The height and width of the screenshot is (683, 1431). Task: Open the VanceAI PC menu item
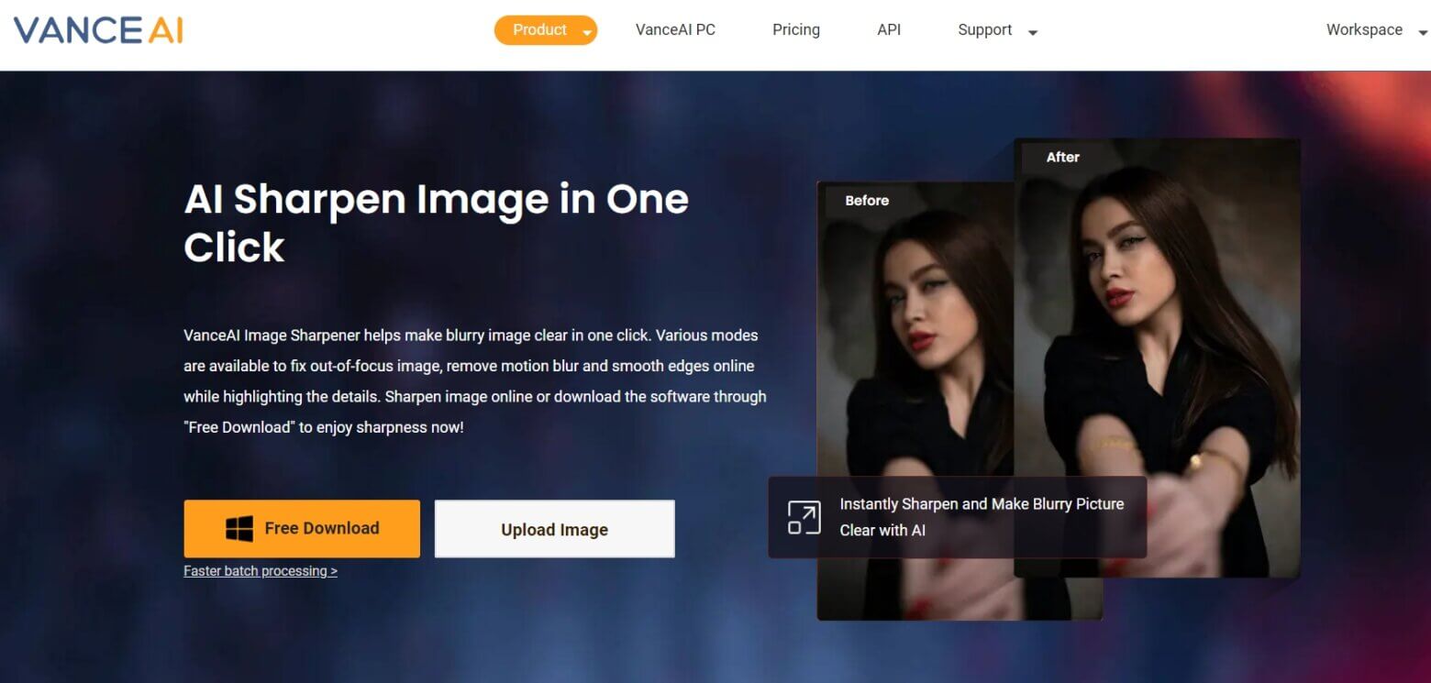(x=675, y=29)
